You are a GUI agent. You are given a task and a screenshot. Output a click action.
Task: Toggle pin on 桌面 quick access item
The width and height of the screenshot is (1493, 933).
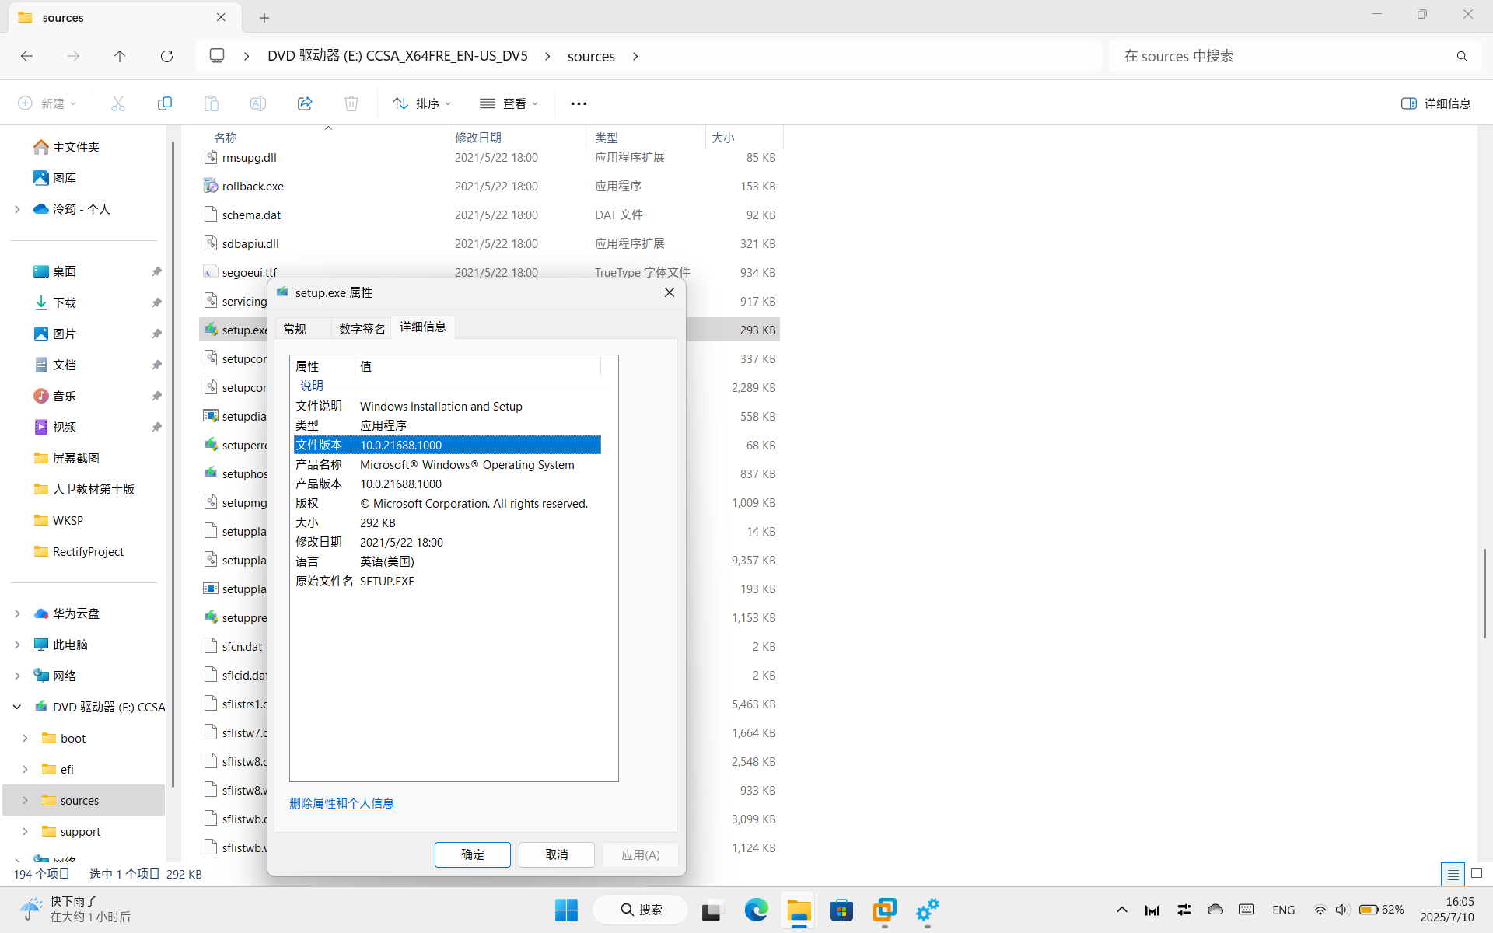point(156,271)
